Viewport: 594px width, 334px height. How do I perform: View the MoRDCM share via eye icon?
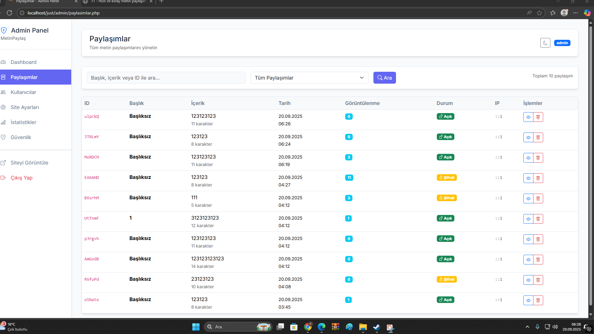(528, 158)
